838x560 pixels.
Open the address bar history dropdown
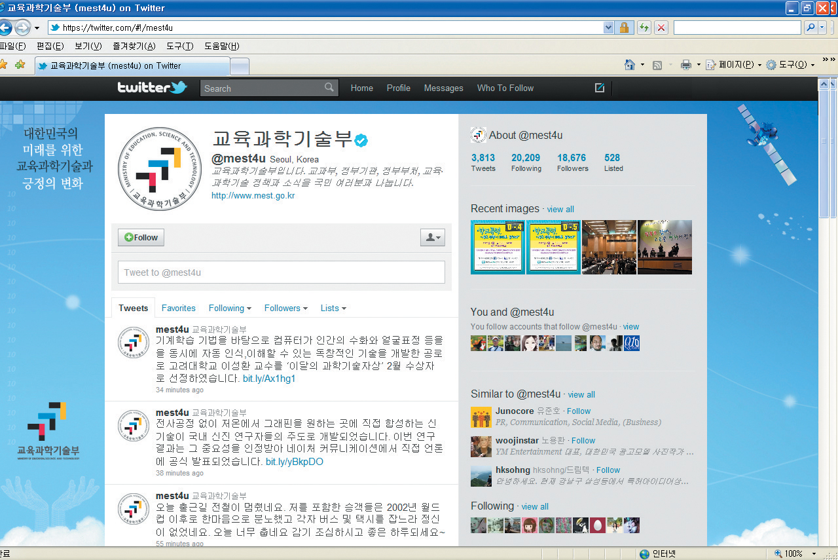[608, 28]
